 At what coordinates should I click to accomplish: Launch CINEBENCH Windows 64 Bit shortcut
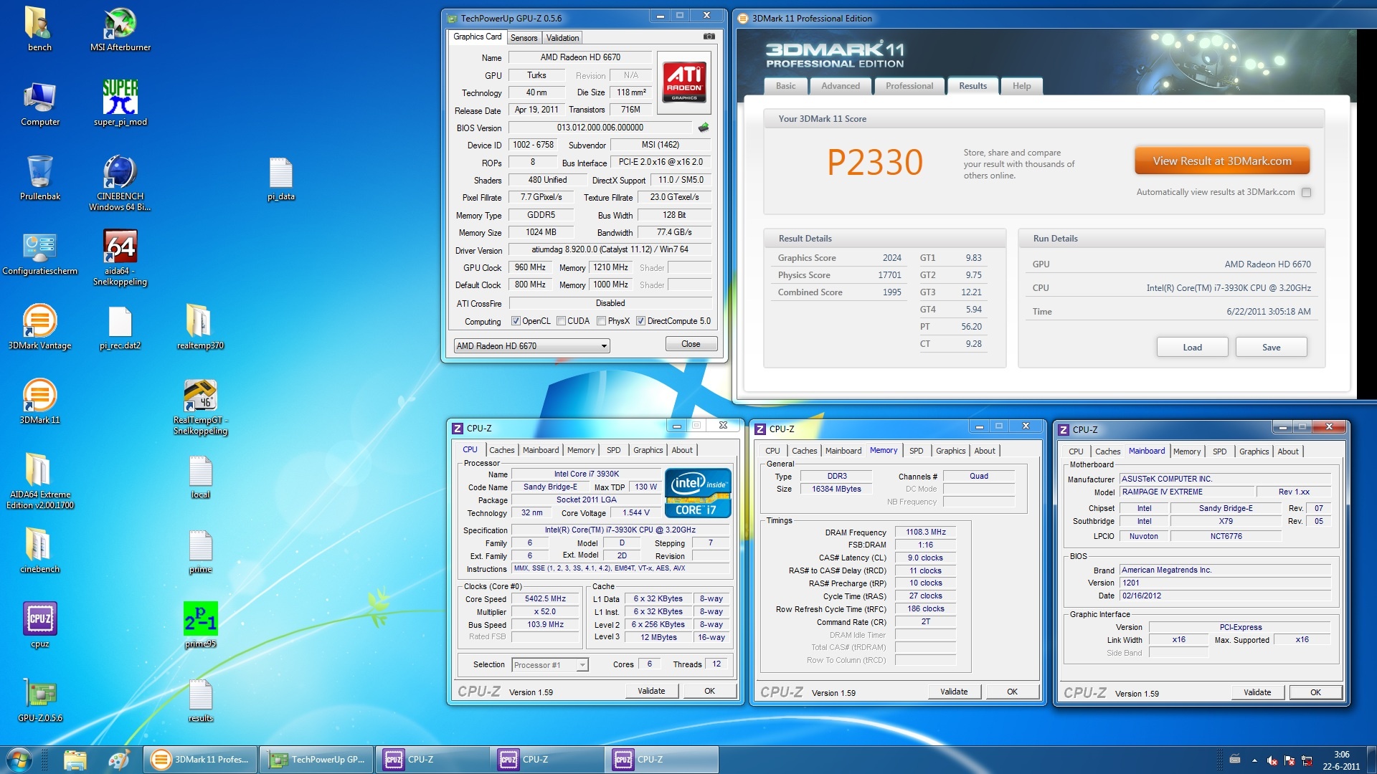(120, 183)
